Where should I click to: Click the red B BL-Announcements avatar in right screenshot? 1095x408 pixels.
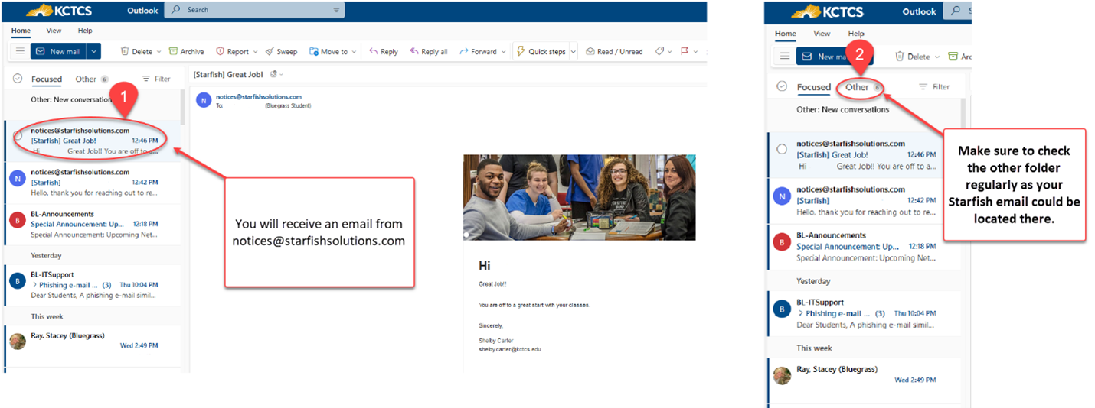tap(782, 243)
